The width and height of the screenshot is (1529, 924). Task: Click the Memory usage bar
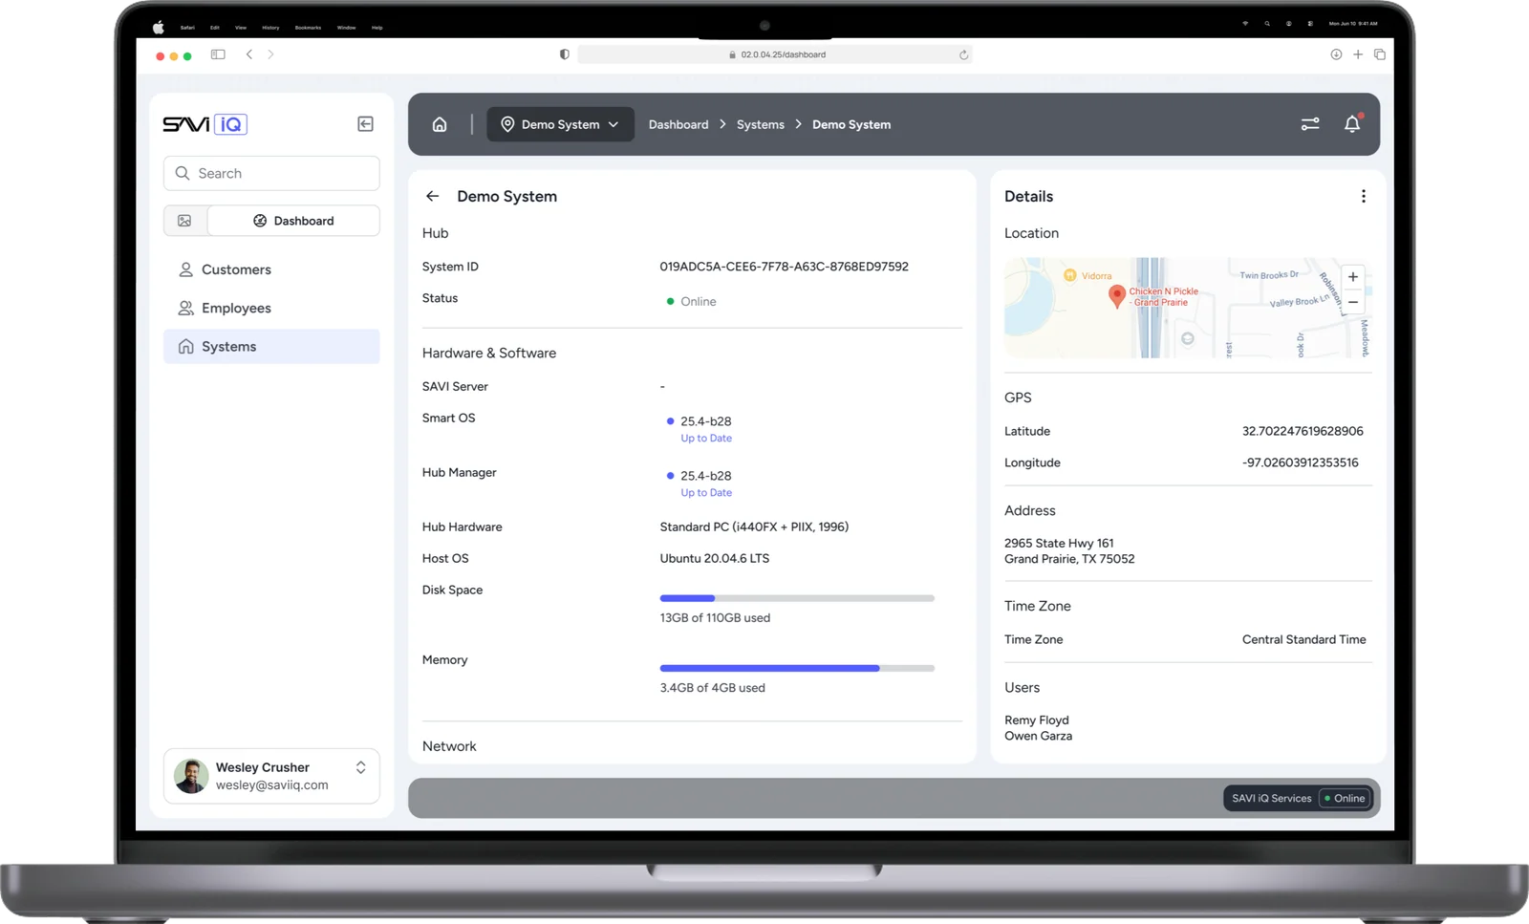click(x=797, y=668)
